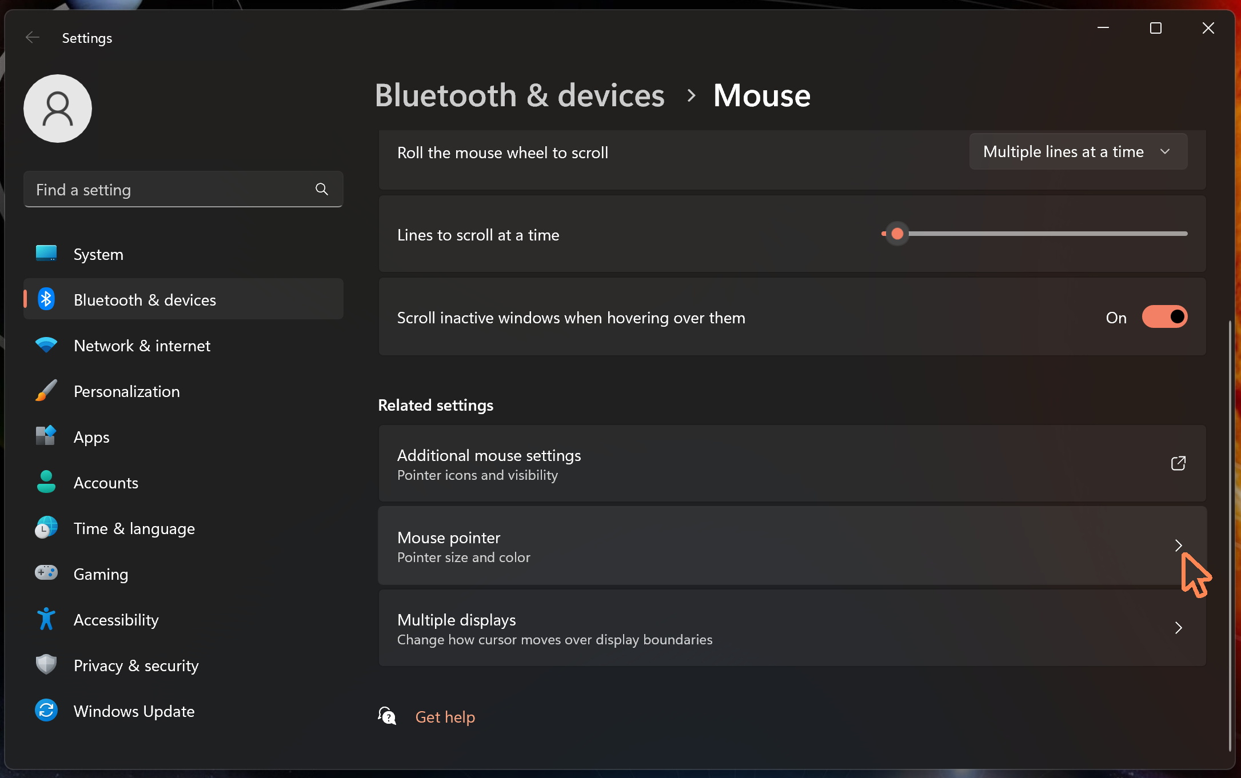Image resolution: width=1241 pixels, height=778 pixels.
Task: Open Gaming settings
Action: [183, 574]
